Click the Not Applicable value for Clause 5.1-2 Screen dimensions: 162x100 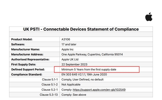pos(71,85)
